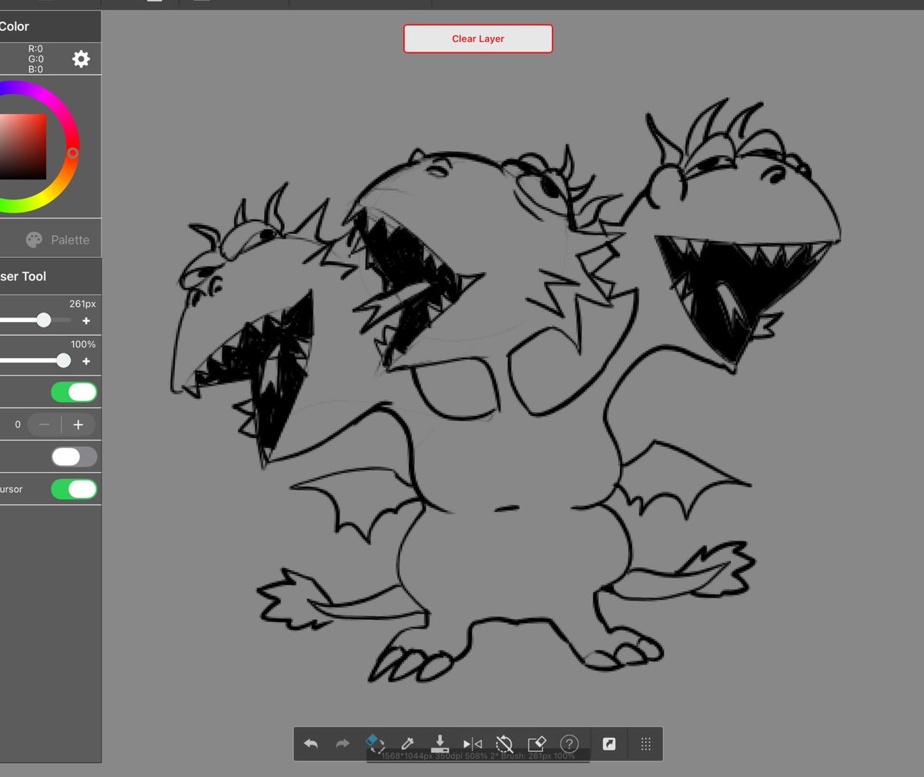Undo the last stroke
The height and width of the screenshot is (777, 924).
pos(311,744)
